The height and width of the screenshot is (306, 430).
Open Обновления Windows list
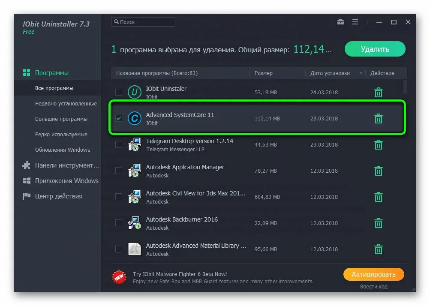63,150
